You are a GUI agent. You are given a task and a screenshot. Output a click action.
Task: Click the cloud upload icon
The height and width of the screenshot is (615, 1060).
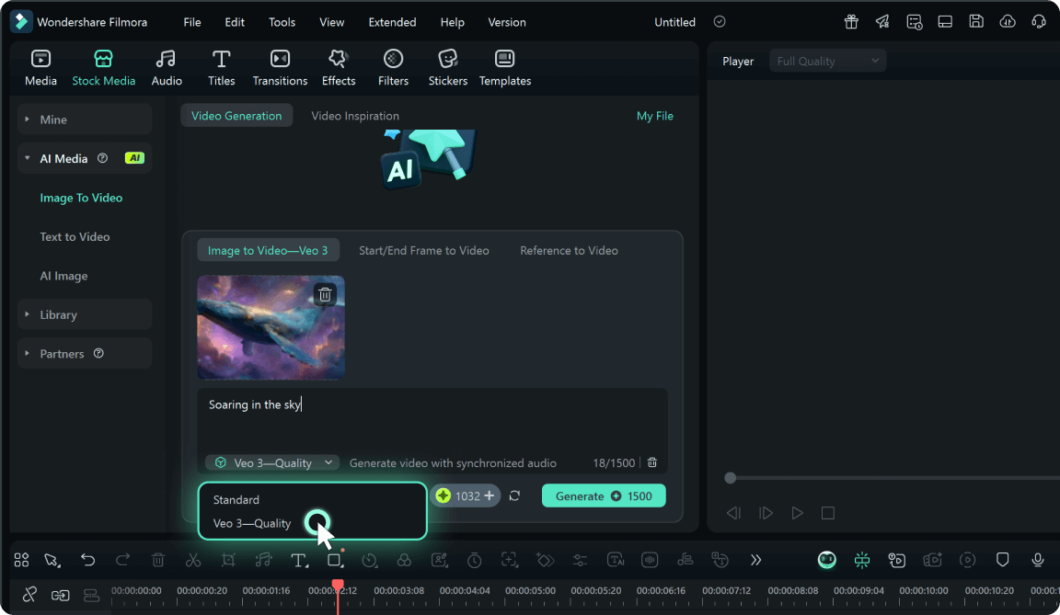tap(1008, 21)
